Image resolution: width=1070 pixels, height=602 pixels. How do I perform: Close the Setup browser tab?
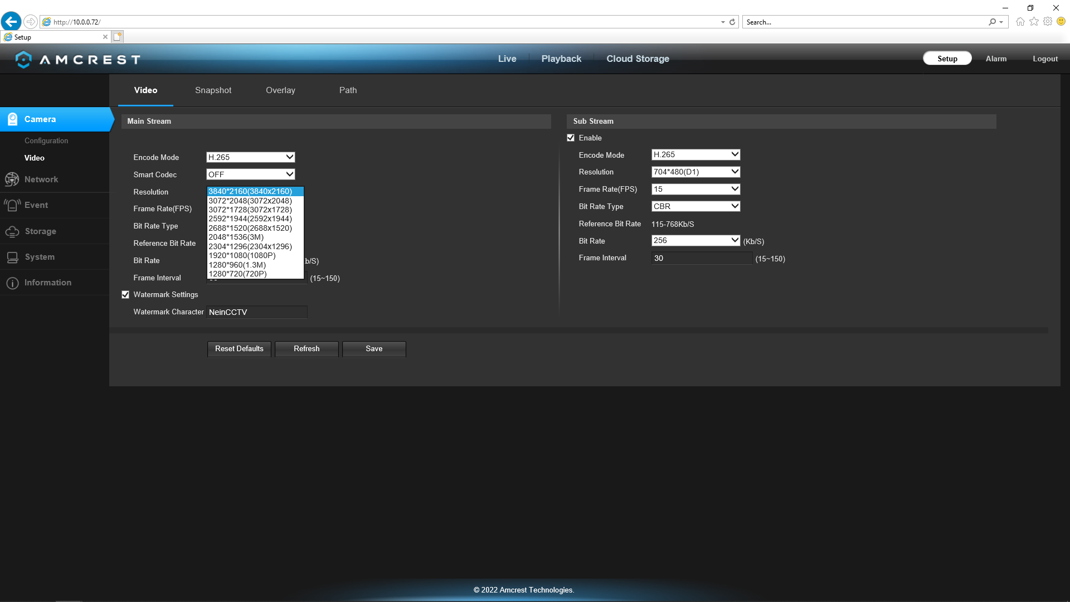click(105, 37)
